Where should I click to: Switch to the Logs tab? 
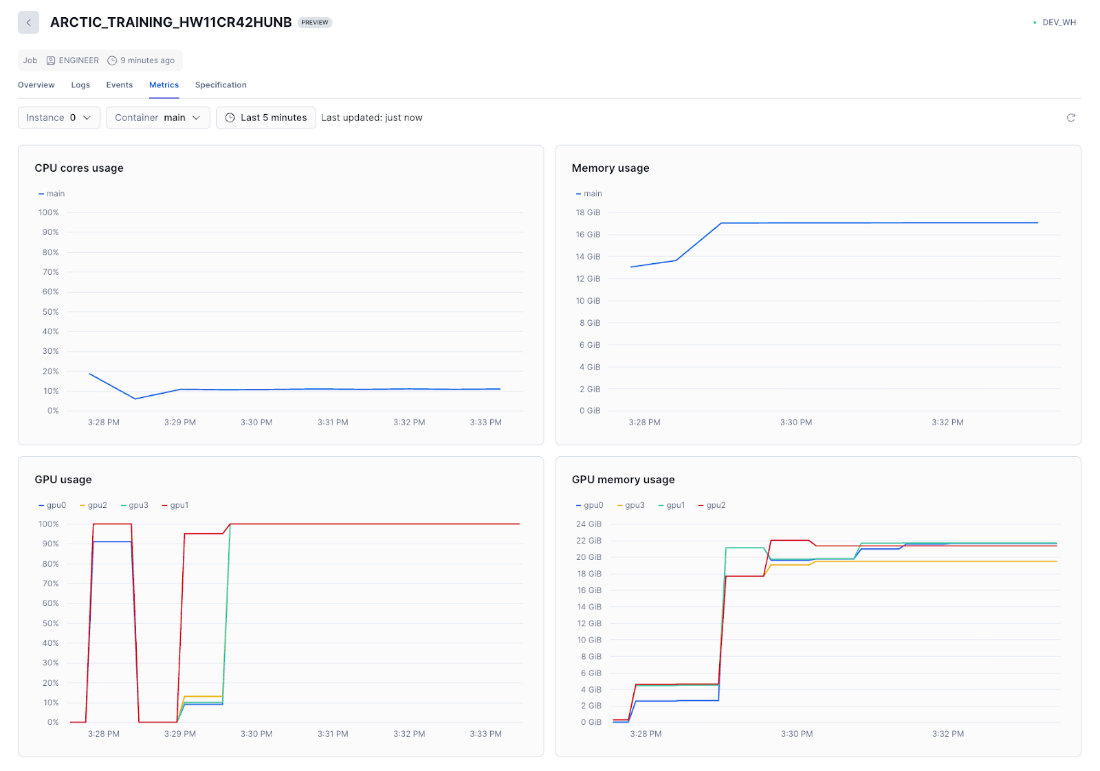coord(80,85)
